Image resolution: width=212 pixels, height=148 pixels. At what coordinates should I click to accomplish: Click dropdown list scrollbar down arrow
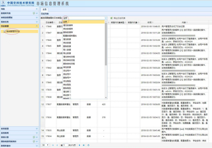[106, 97]
